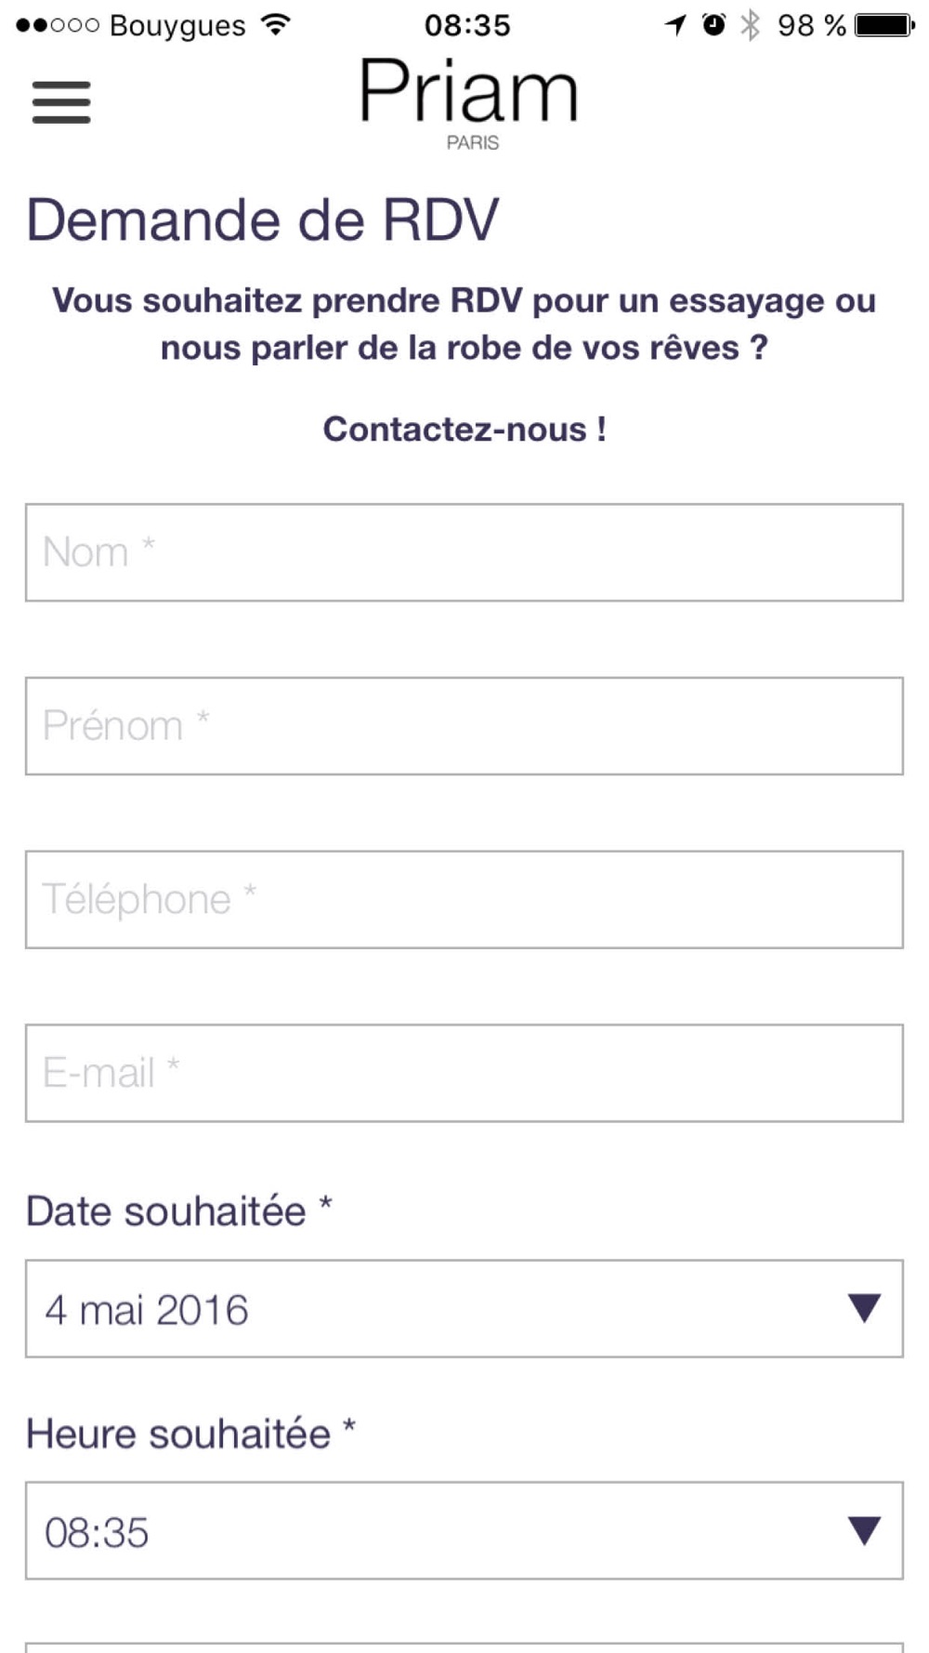
Task: Tap the battery icon in status bar
Action: (x=885, y=25)
